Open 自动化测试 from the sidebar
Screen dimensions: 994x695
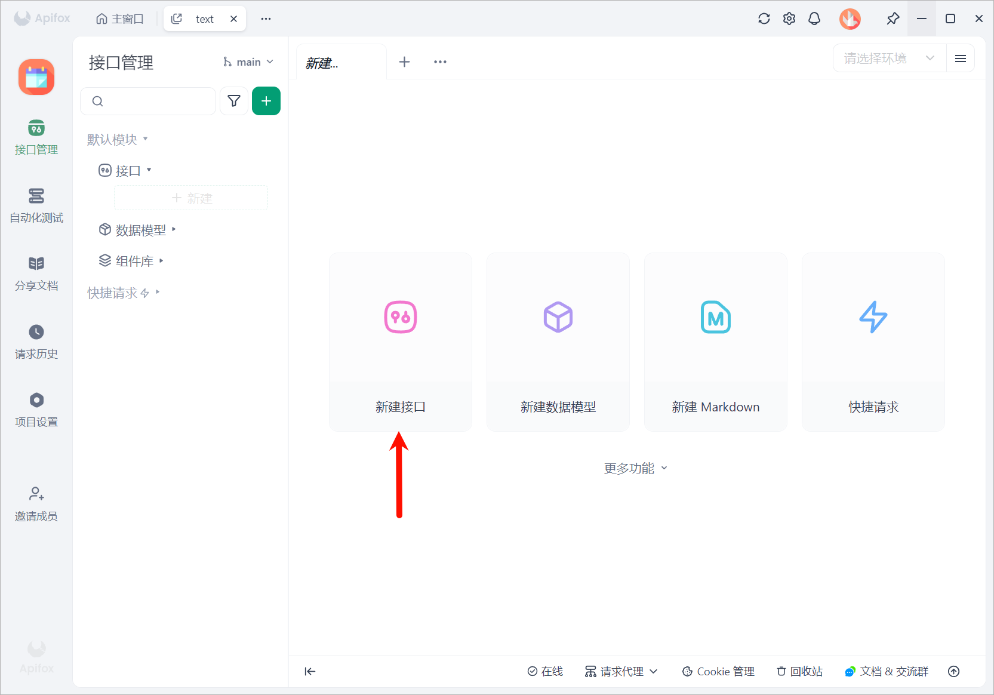click(x=36, y=206)
